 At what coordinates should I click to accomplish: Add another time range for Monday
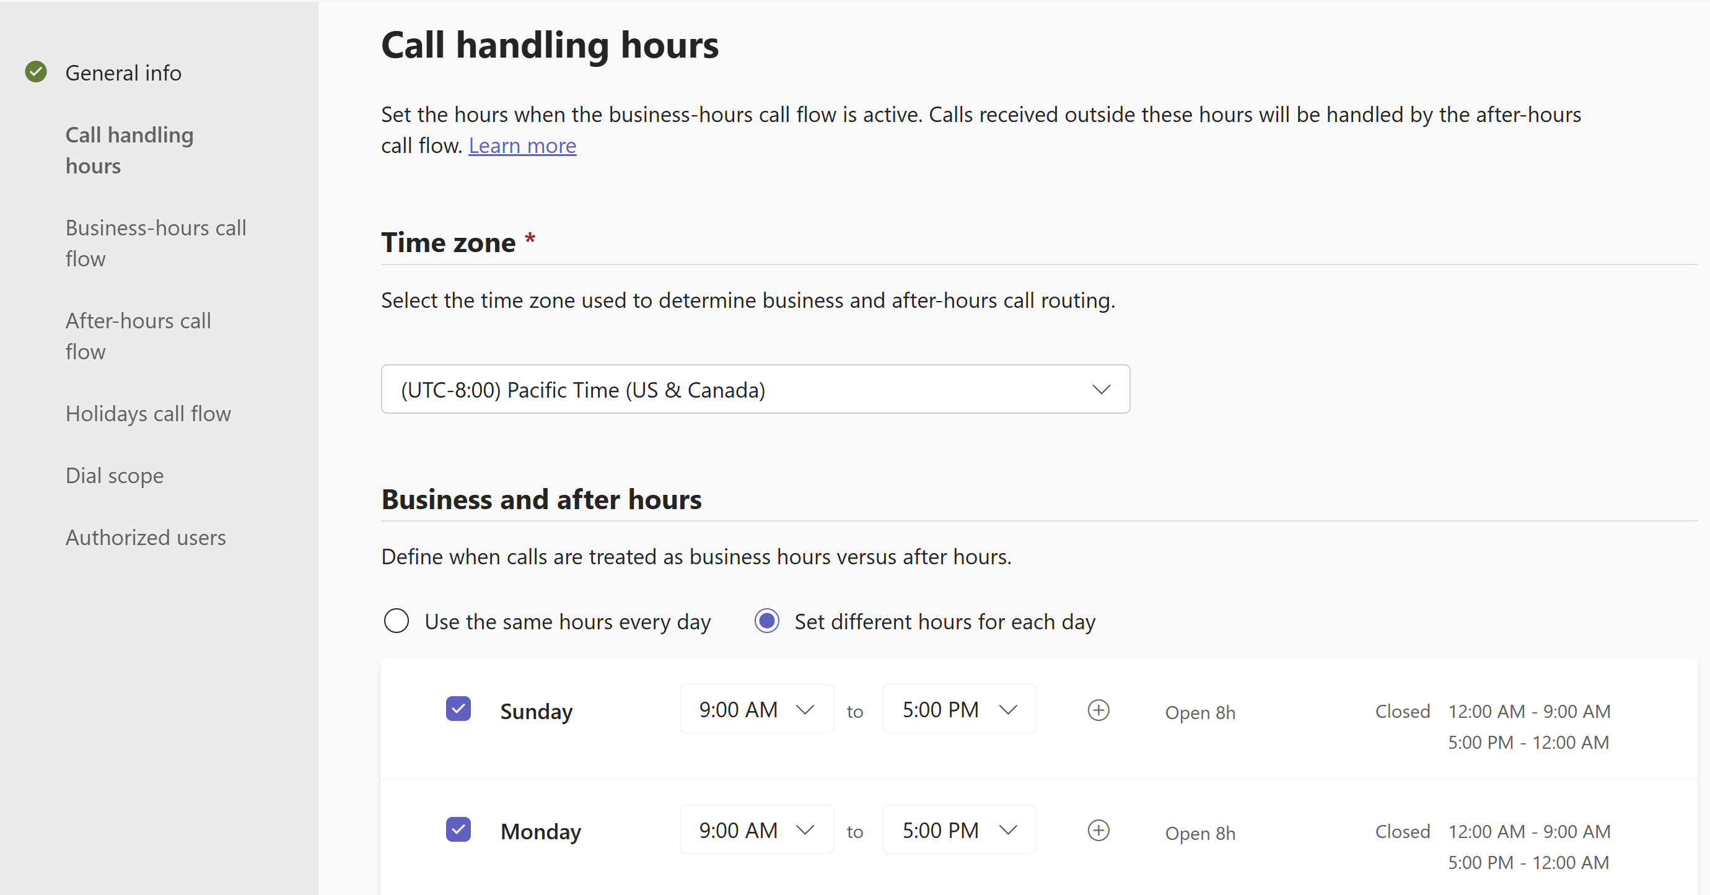coord(1098,830)
